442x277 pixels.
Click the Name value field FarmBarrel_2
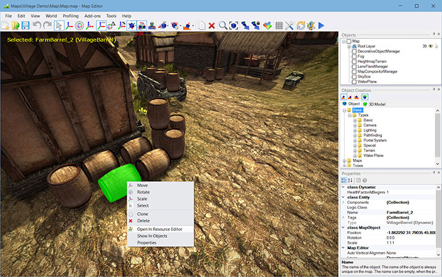[410, 213]
